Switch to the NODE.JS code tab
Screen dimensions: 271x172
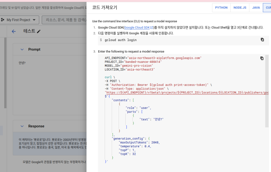[x=240, y=7]
